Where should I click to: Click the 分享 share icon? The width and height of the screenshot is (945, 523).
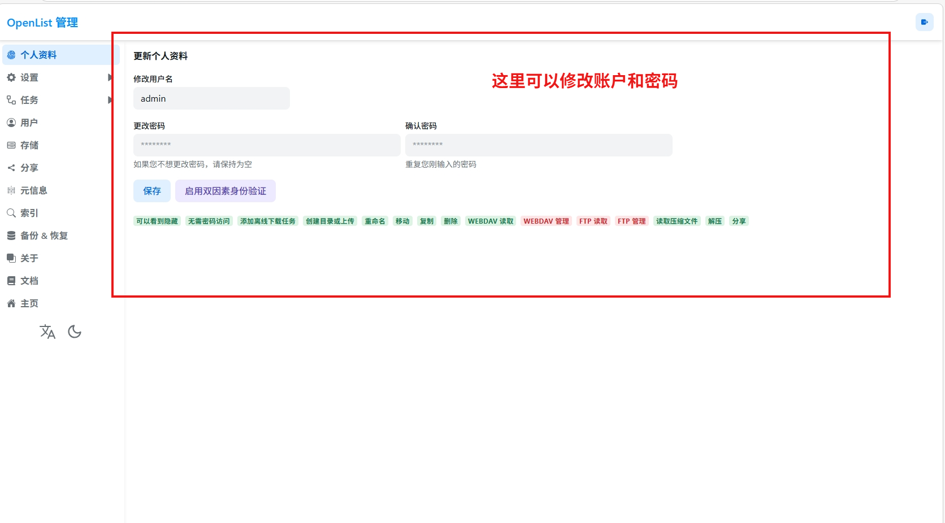11,168
